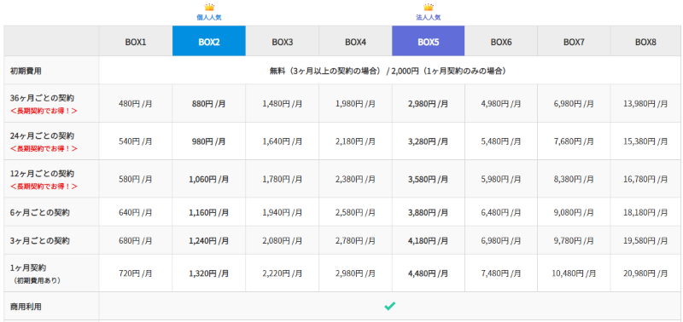Viewport: 683px width, 322px height.
Task: Click the 13,980円 /月 price cell
Action: (x=645, y=104)
